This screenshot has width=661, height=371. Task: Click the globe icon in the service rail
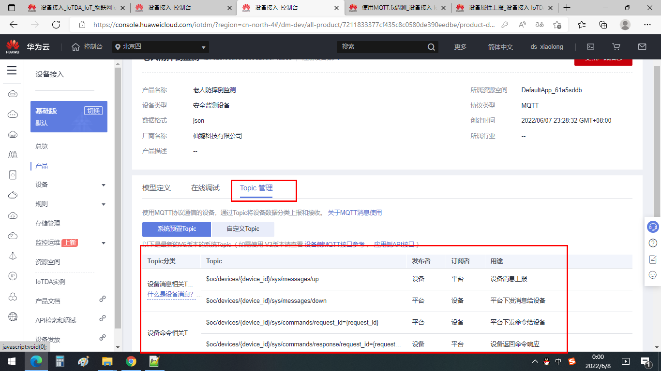click(x=13, y=317)
